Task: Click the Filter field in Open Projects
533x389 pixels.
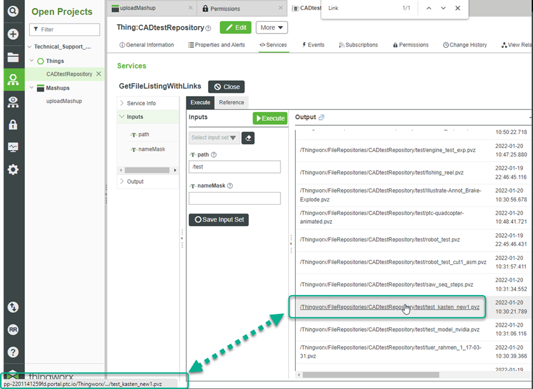Action: tap(65, 30)
